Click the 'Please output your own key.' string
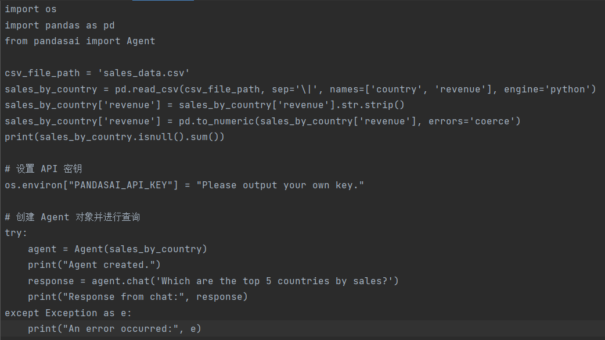 pos(280,185)
